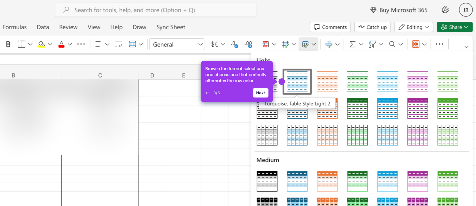This screenshot has width=476, height=206.
Task: Toggle wrap text icon
Action: (118, 44)
